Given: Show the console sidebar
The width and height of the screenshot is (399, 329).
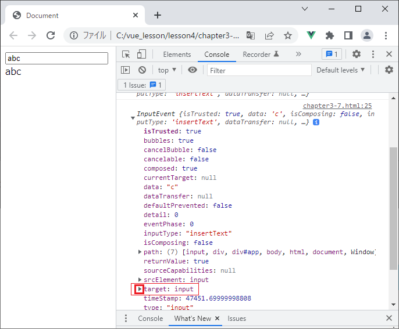Looking at the screenshot, I should [125, 70].
